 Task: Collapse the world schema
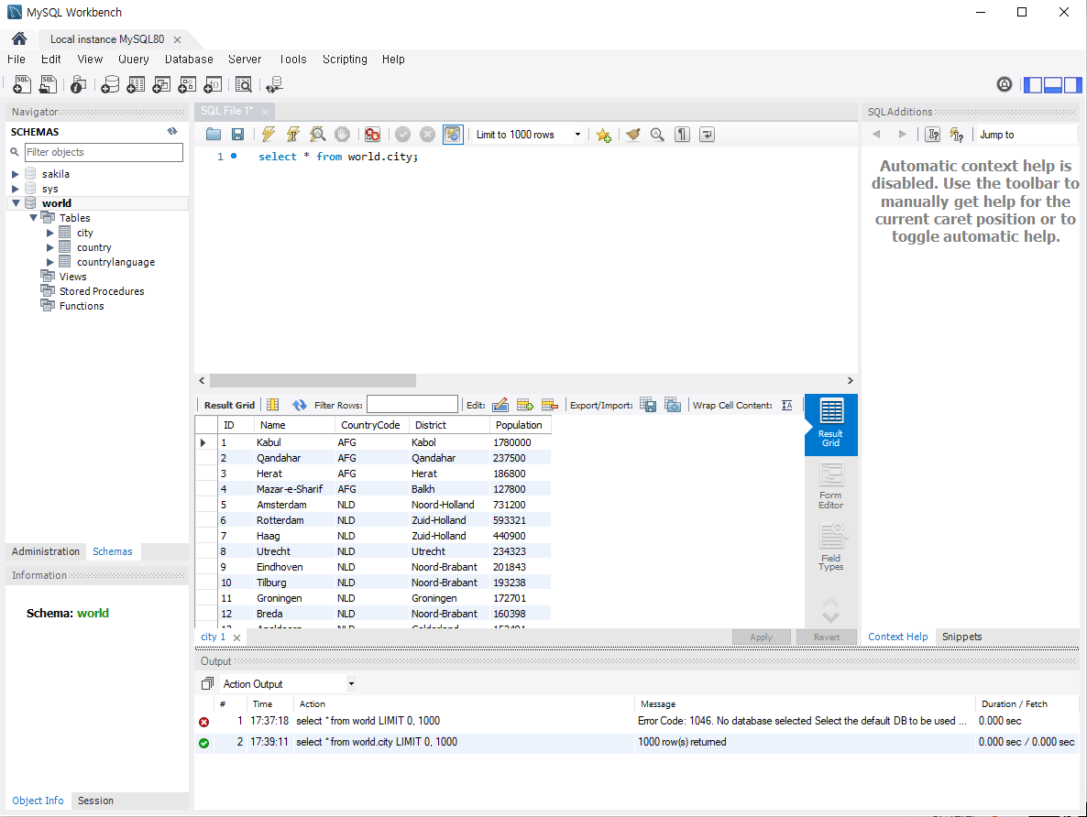click(16, 203)
